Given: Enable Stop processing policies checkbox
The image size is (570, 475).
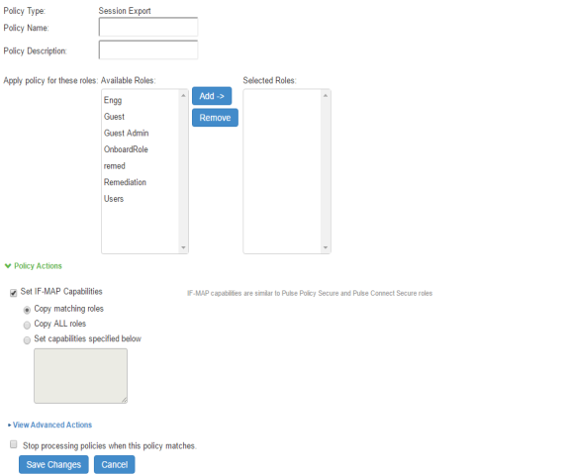Looking at the screenshot, I should click(x=14, y=443).
